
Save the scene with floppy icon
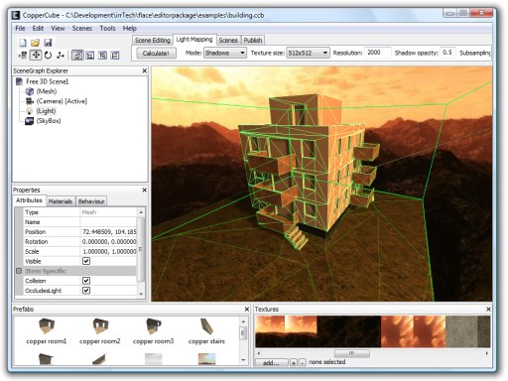[x=48, y=43]
